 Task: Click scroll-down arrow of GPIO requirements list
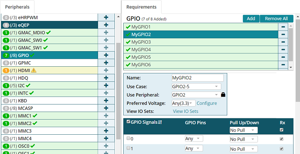pos(291,68)
